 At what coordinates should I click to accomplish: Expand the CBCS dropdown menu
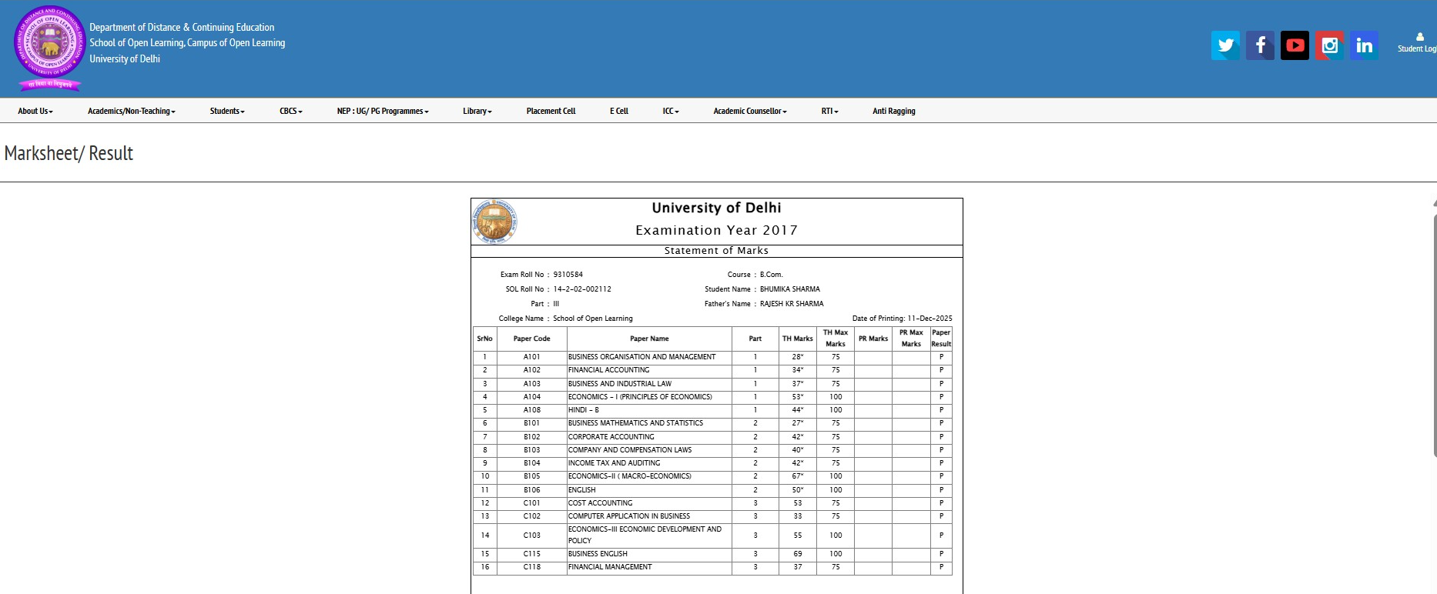[x=290, y=111]
